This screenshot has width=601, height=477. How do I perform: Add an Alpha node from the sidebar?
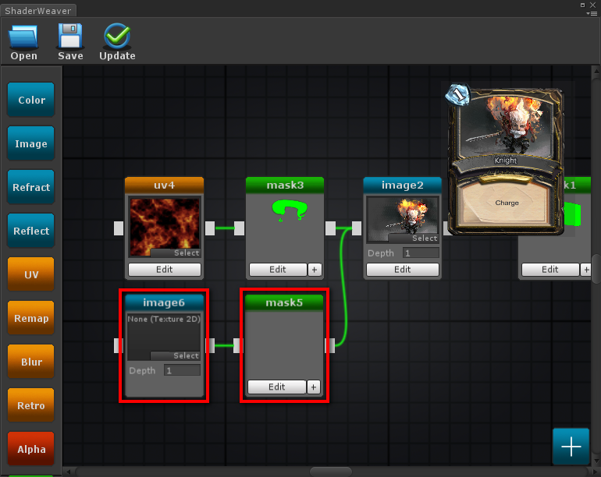[x=31, y=449]
